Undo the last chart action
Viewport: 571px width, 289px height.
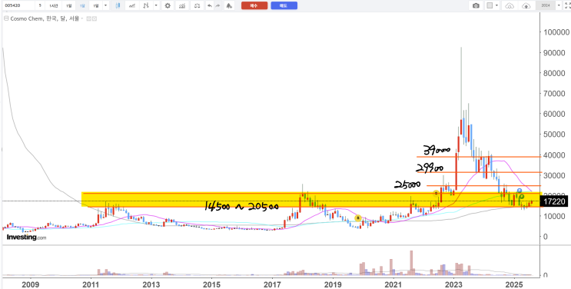pos(210,5)
